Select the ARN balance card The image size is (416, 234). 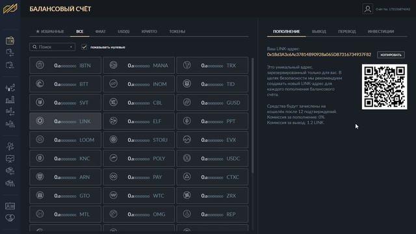[65, 177]
